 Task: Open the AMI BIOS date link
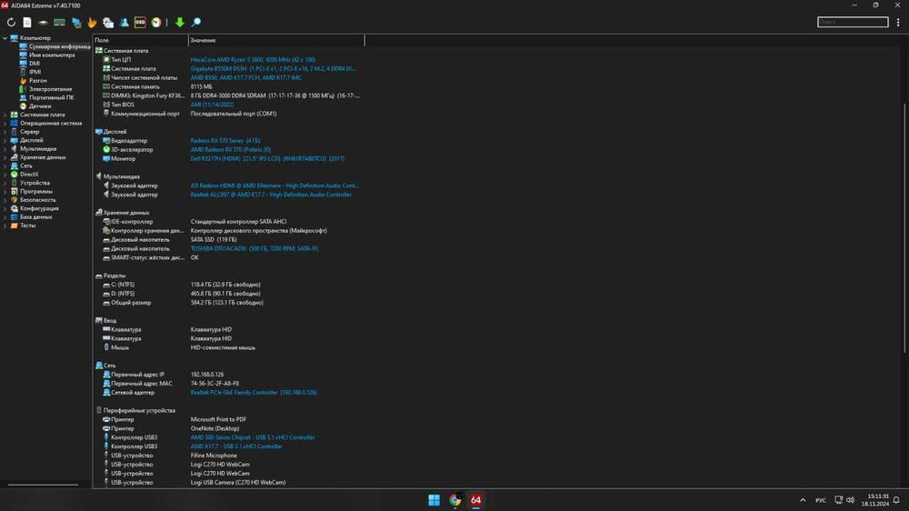click(212, 105)
